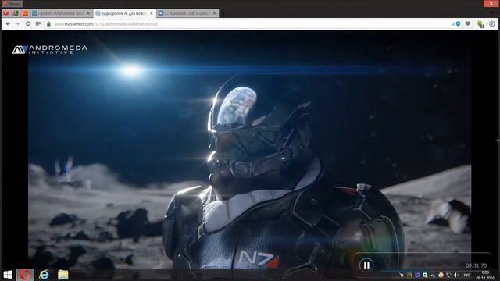Go back to the previous page
Image resolution: width=500 pixels, height=281 pixels.
[9, 24]
